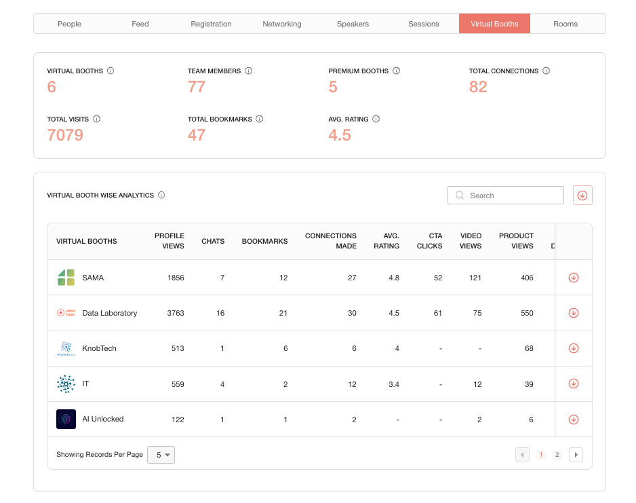This screenshot has width=636, height=503.
Task: Click the IT booth logo
Action: 66,384
